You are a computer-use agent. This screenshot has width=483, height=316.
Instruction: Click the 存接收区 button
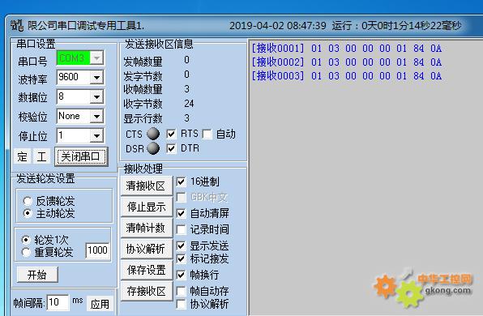147,291
